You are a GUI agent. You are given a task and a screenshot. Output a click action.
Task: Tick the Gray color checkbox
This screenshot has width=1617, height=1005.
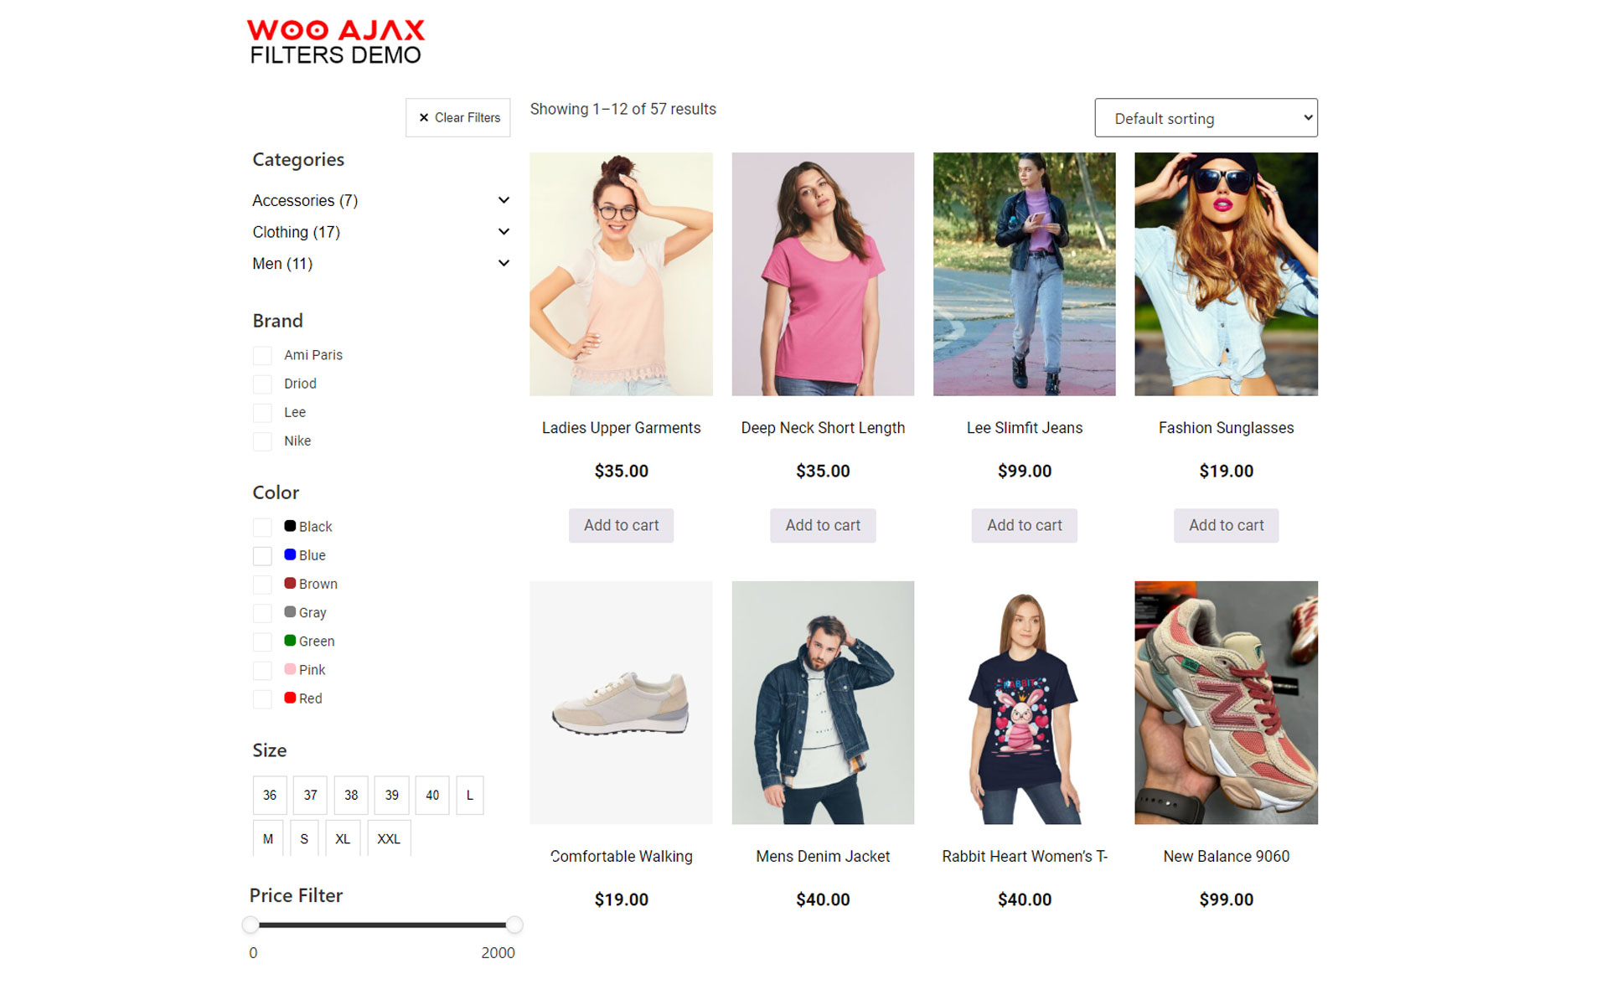point(262,615)
